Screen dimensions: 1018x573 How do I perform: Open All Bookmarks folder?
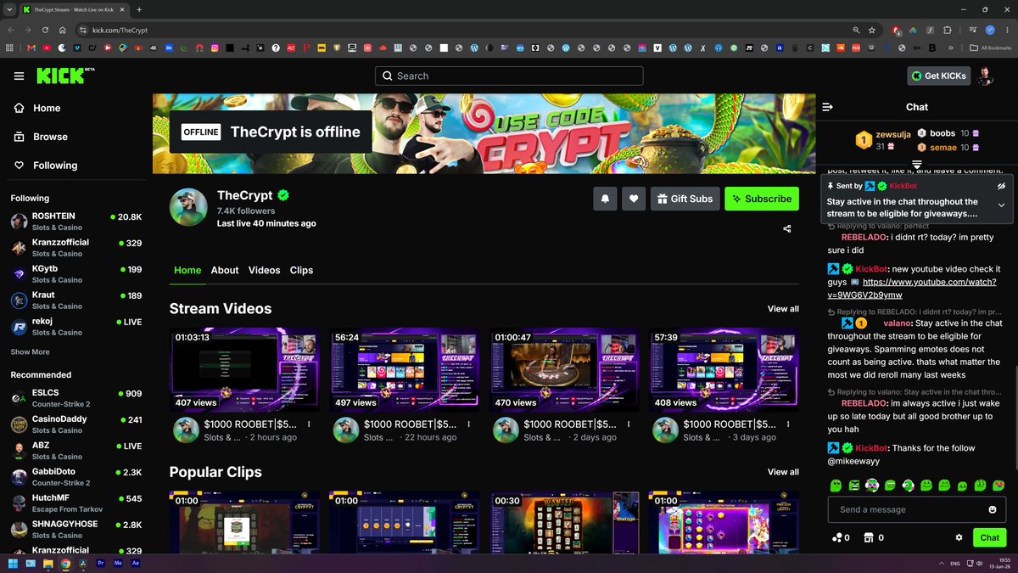click(x=991, y=48)
